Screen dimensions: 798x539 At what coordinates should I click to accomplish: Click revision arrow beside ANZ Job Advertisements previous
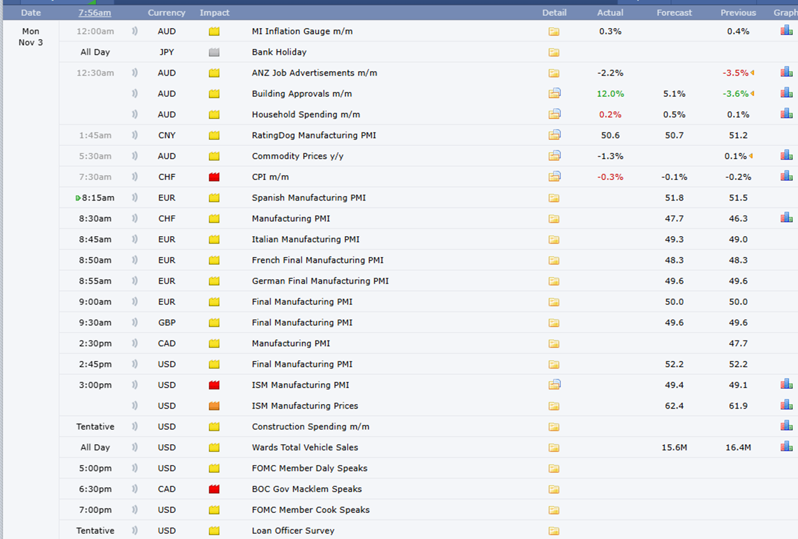tap(752, 73)
